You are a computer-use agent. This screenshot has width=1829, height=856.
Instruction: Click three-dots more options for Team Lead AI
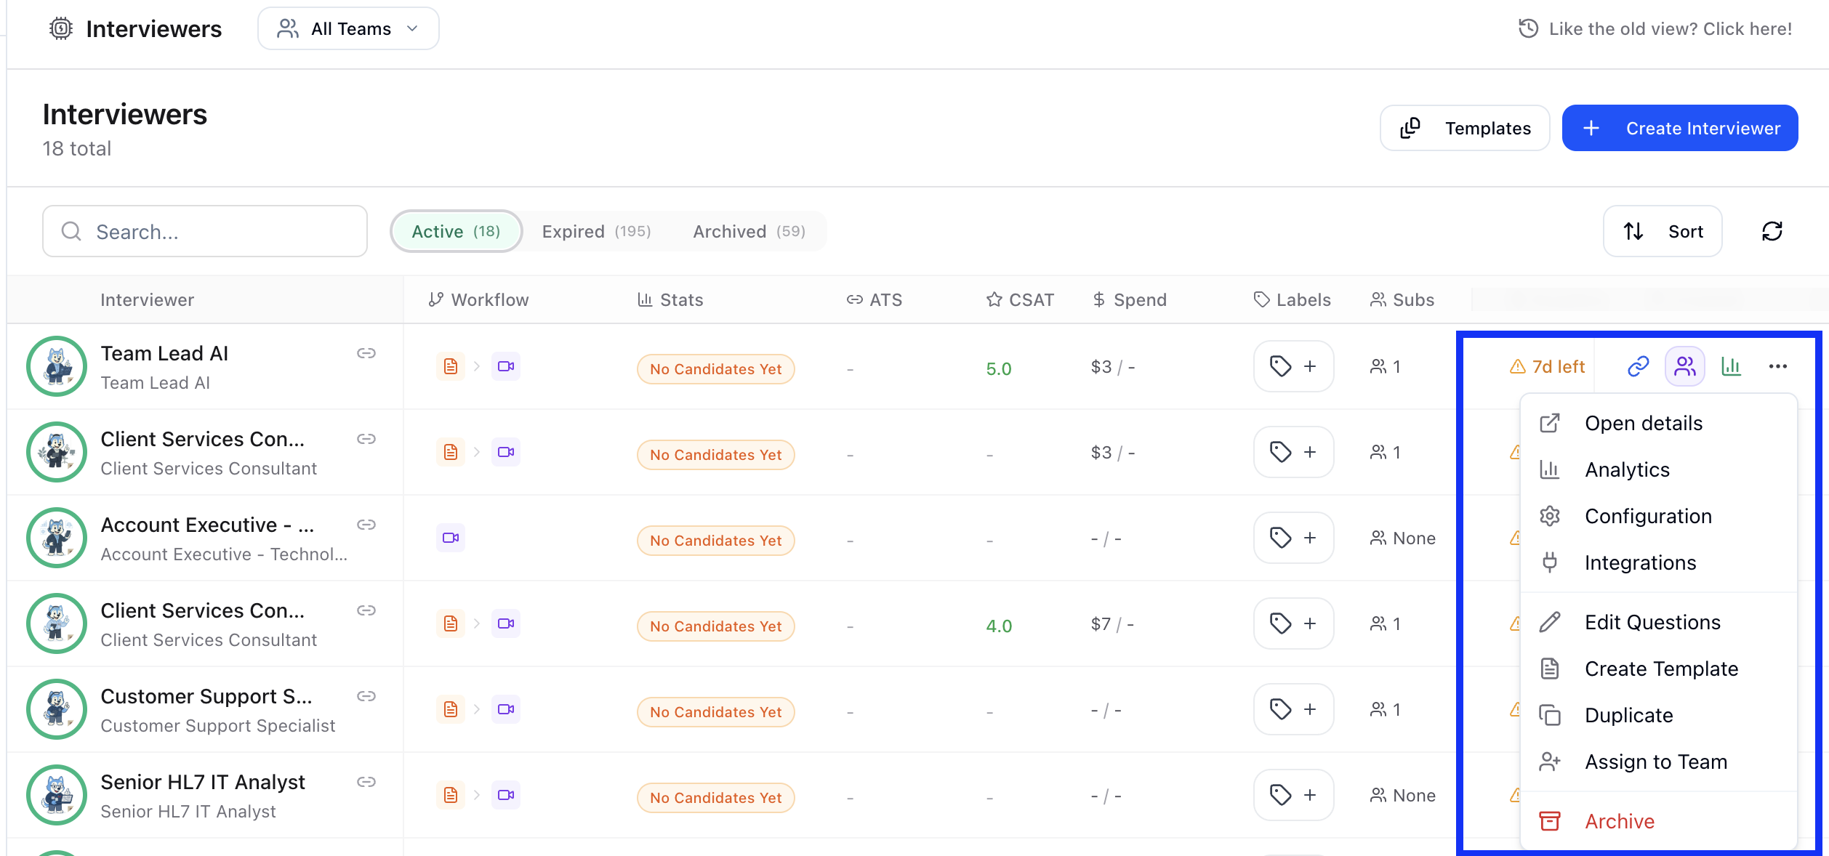tap(1777, 366)
